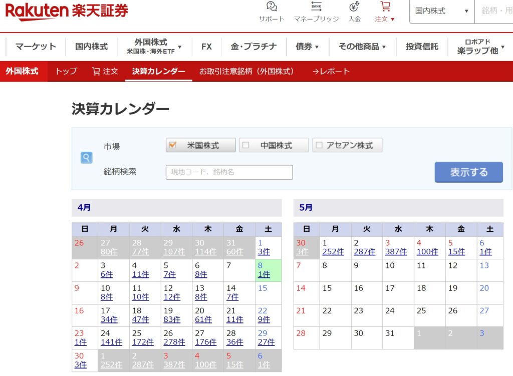The width and height of the screenshot is (513, 376).
Task: Enable the 中国株式 market checkbox
Action: click(x=246, y=145)
